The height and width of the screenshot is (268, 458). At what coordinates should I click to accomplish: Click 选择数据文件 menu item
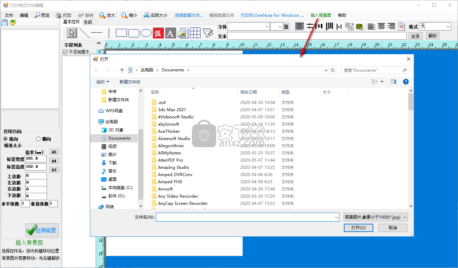[189, 15]
